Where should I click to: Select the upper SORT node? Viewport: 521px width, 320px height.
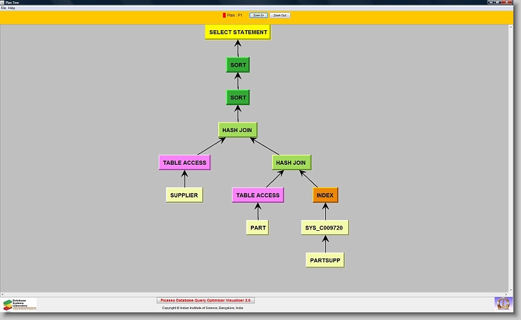238,65
